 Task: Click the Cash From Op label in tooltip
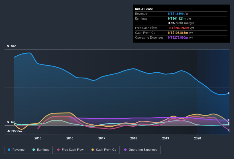point(145,33)
